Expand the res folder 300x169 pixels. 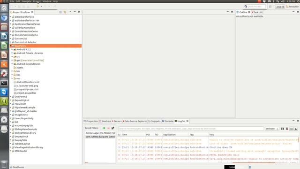tap(12, 78)
